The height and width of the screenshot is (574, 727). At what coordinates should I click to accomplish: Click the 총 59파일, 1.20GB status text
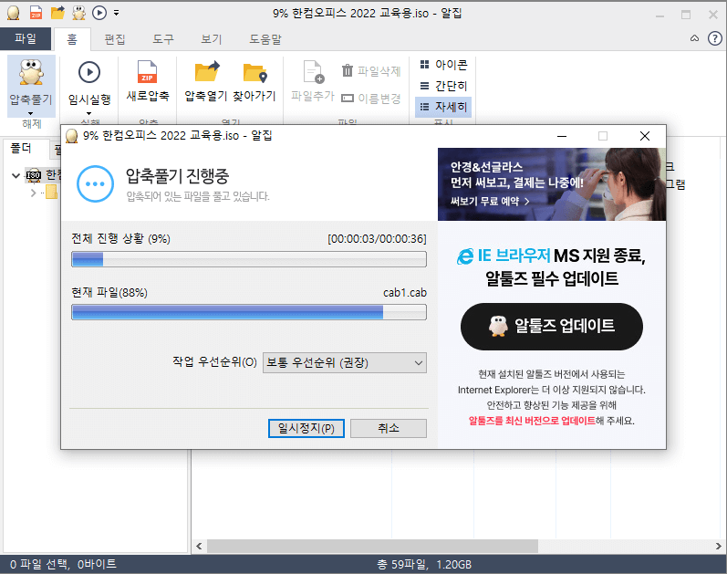tap(424, 564)
